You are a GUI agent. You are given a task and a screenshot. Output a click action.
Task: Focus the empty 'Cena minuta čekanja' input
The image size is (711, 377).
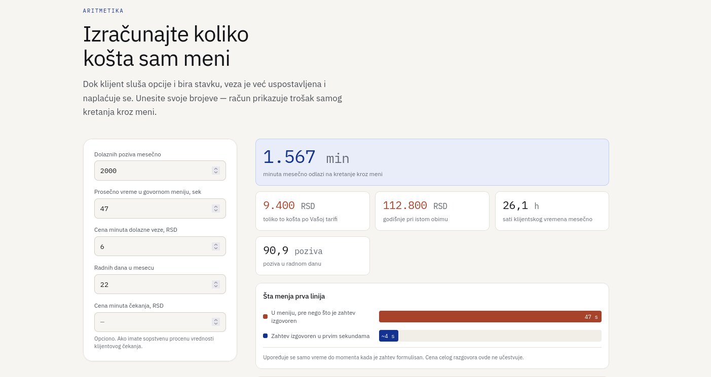coord(160,322)
